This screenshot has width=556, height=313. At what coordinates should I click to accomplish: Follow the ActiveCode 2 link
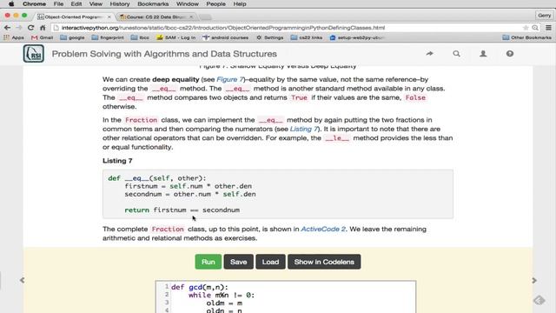pyautogui.click(x=323, y=230)
